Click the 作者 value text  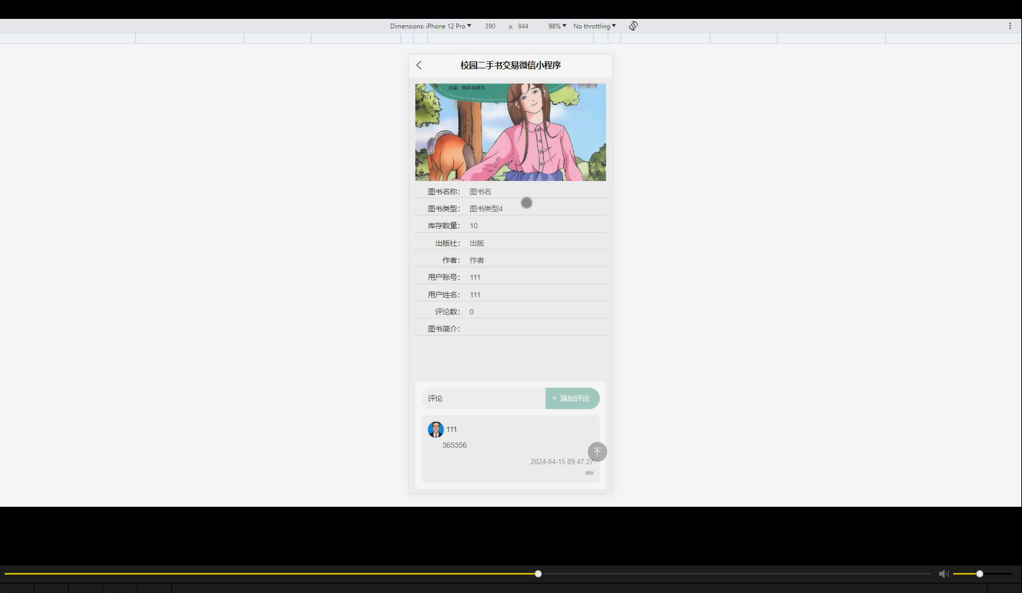pyautogui.click(x=477, y=260)
